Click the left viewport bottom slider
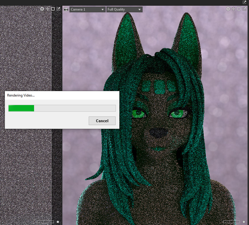The image size is (249, 225). (x=46, y=222)
